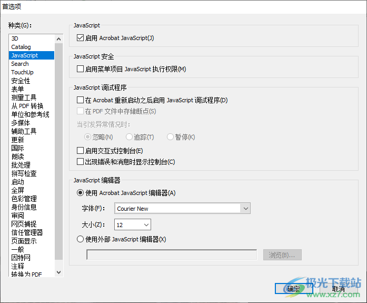Open the Catalog category
Image resolution: width=367 pixels, height=303 pixels.
click(21, 47)
